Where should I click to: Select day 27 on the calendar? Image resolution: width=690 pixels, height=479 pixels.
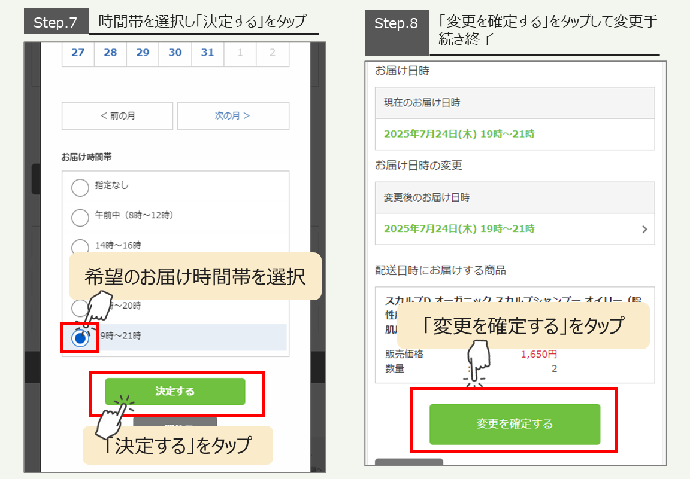tap(78, 53)
